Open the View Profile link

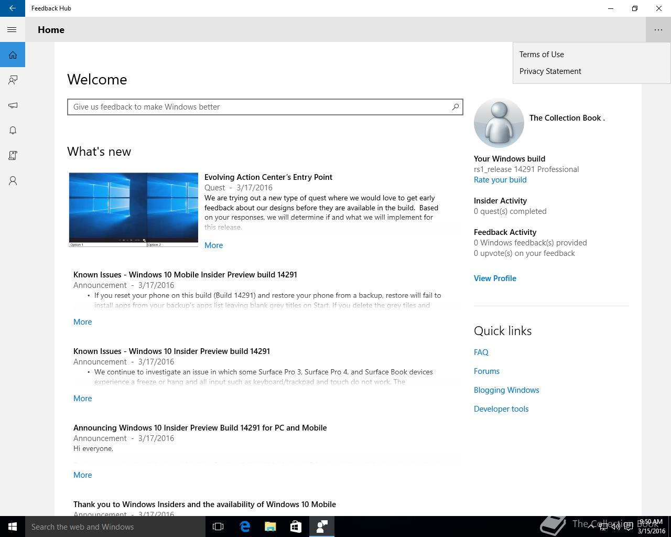(x=495, y=278)
